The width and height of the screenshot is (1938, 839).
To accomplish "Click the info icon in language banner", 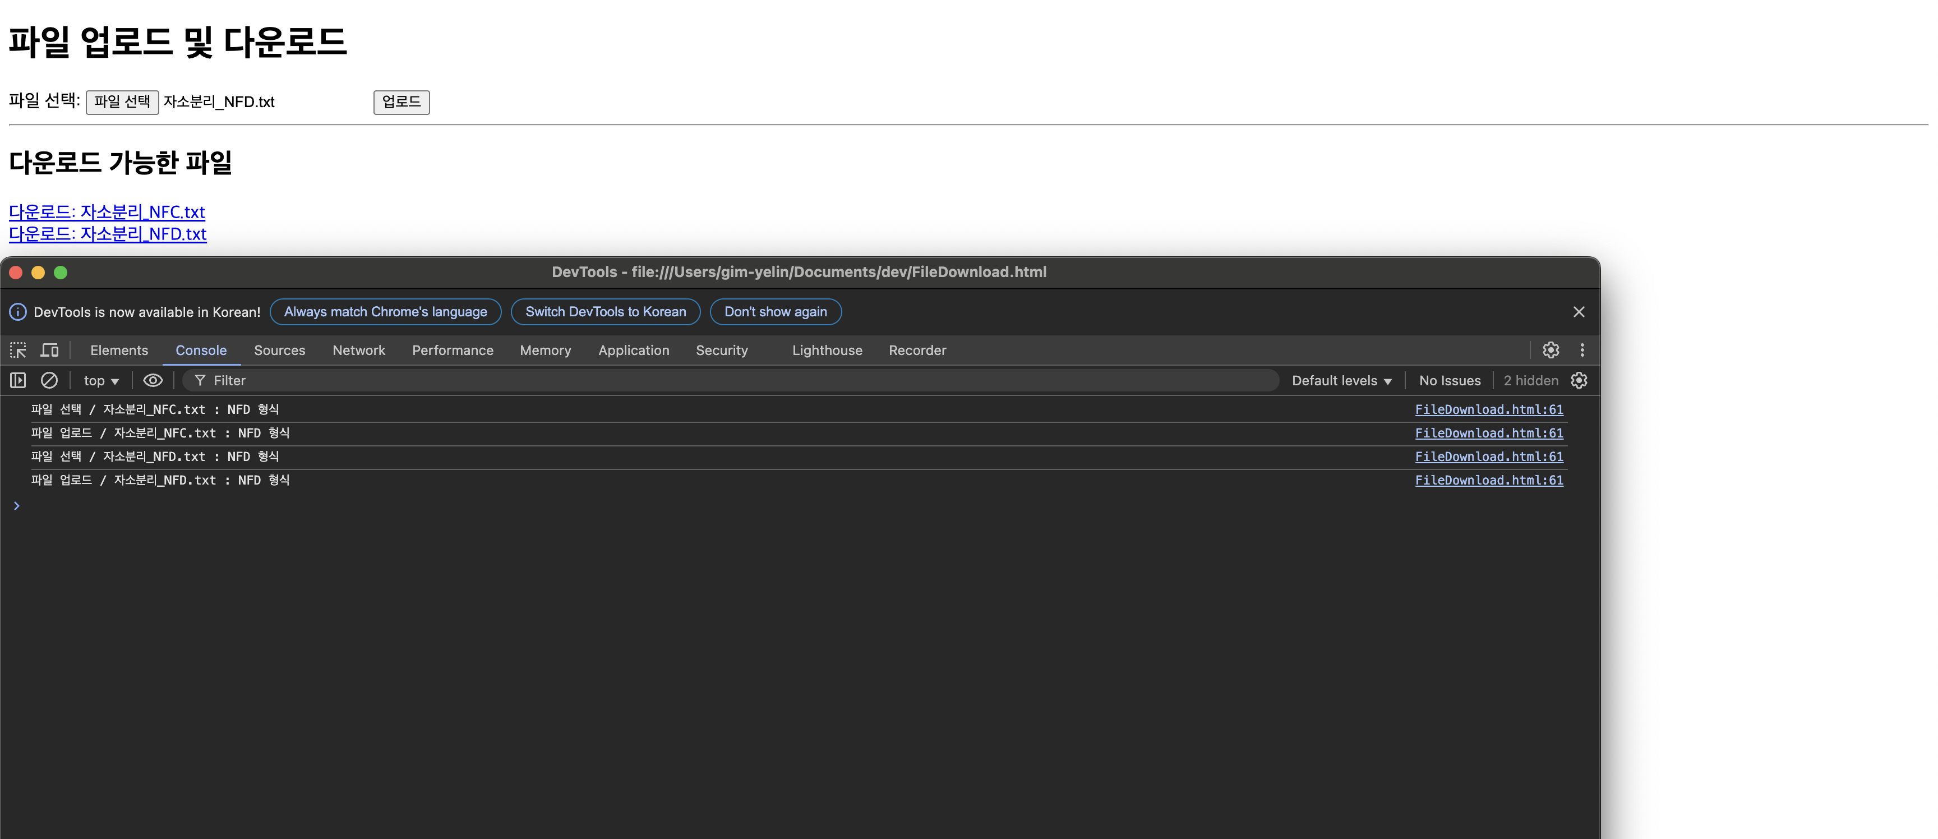I will (x=18, y=311).
